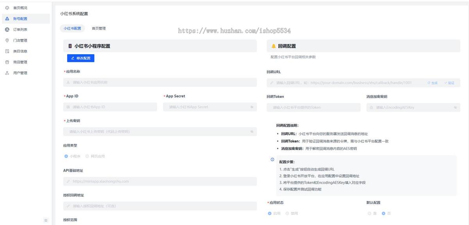The width and height of the screenshot is (469, 225).
Task: Go to 订单列表 in the sidebar
Action: [26, 30]
